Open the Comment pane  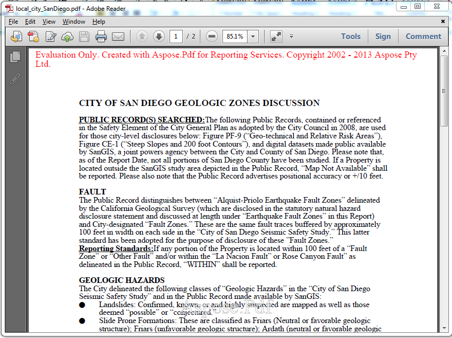tap(423, 37)
